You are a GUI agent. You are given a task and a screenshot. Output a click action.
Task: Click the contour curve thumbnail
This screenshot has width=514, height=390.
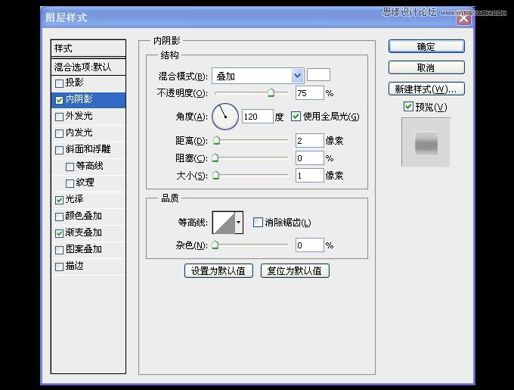point(224,223)
